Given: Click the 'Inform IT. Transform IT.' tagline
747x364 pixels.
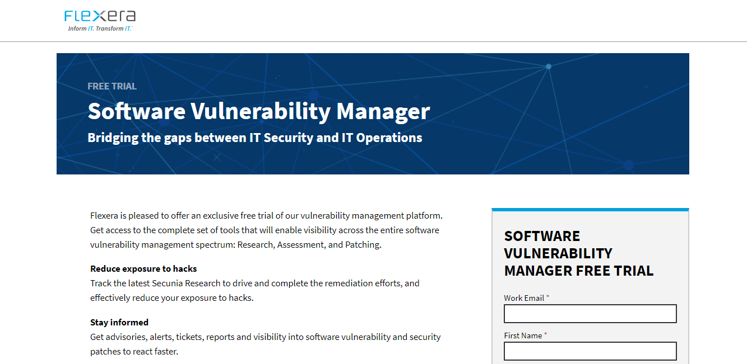Looking at the screenshot, I should click(x=100, y=29).
